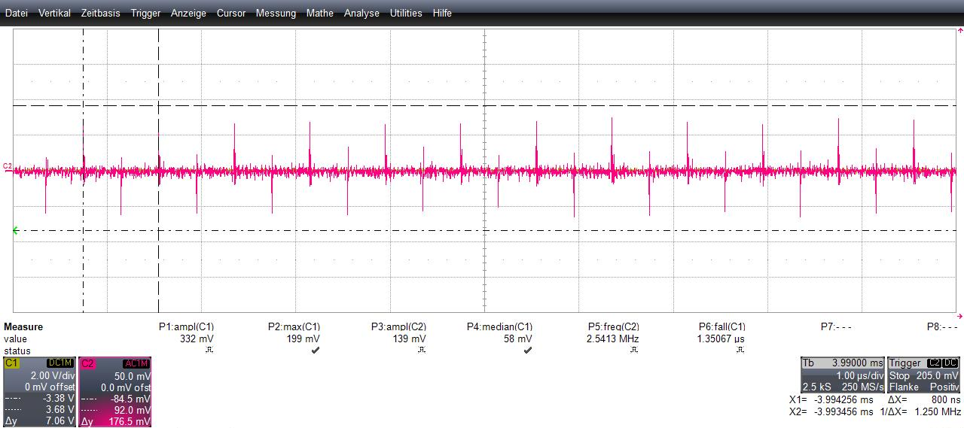Screen dimensions: 964x428
Task: Select the P1:ampl(C1) measurement header
Action: point(186,327)
